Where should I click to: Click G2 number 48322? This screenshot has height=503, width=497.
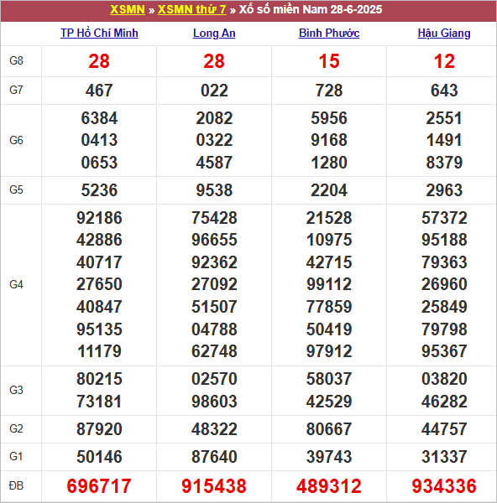[x=214, y=429]
